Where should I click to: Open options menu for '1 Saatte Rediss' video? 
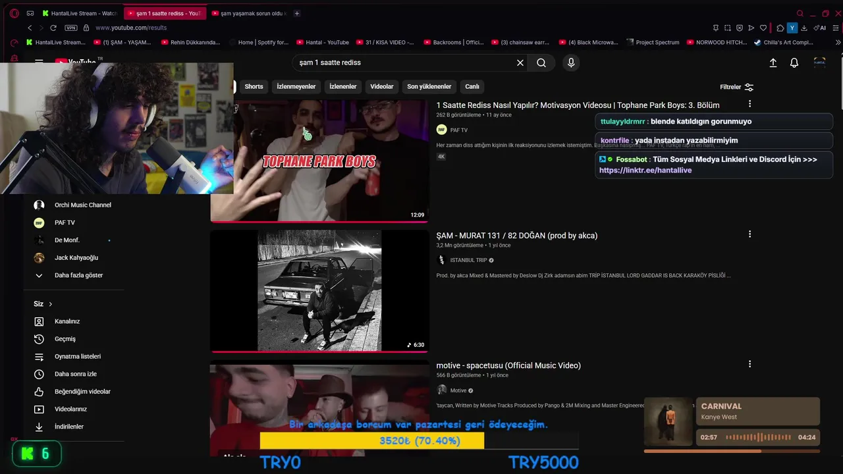tap(749, 104)
